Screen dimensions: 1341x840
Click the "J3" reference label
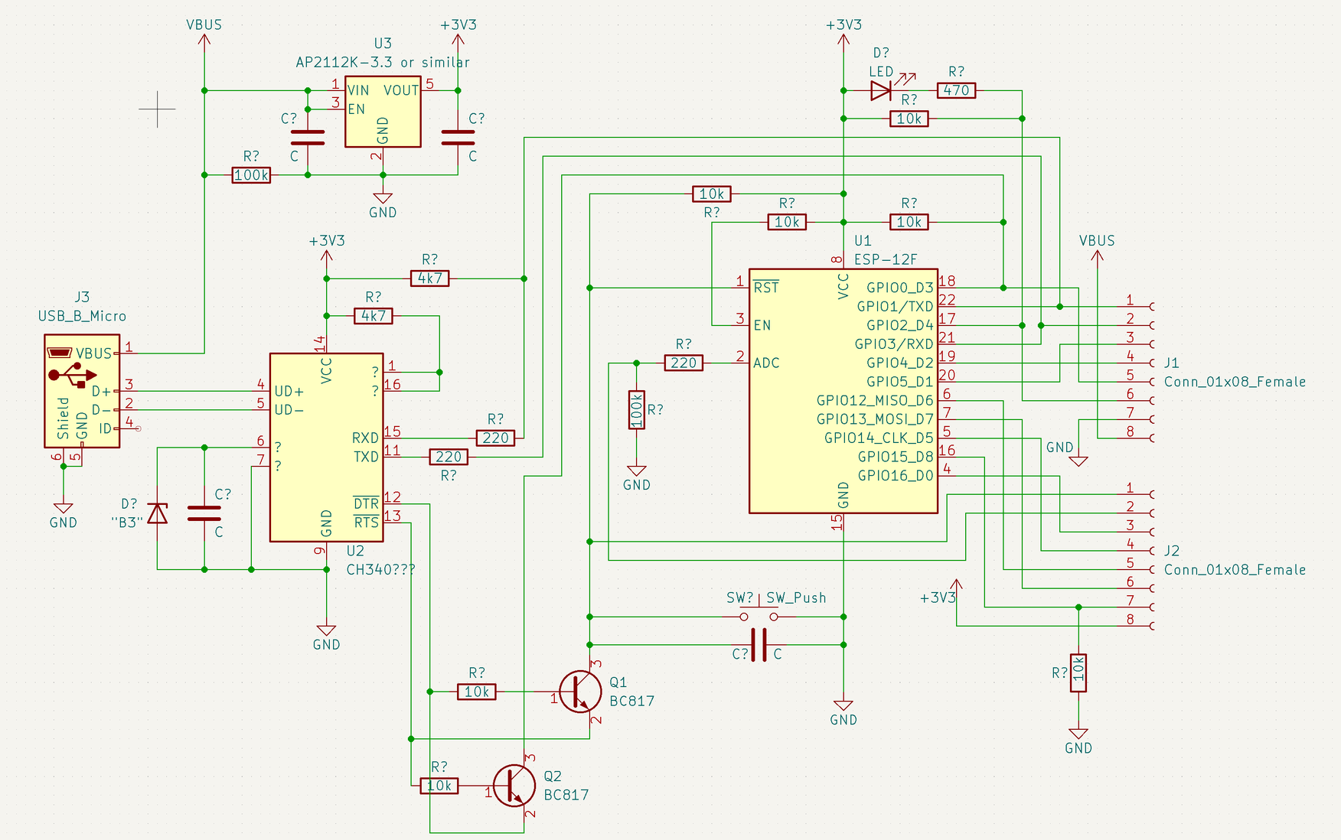pyautogui.click(x=82, y=297)
